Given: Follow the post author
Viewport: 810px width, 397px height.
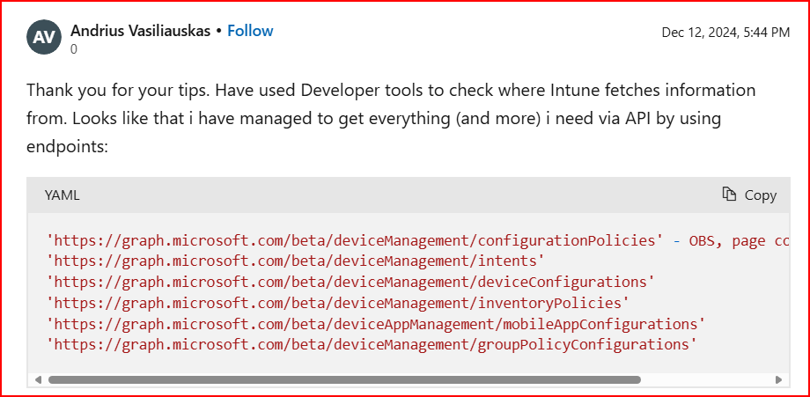Looking at the screenshot, I should coord(250,31).
